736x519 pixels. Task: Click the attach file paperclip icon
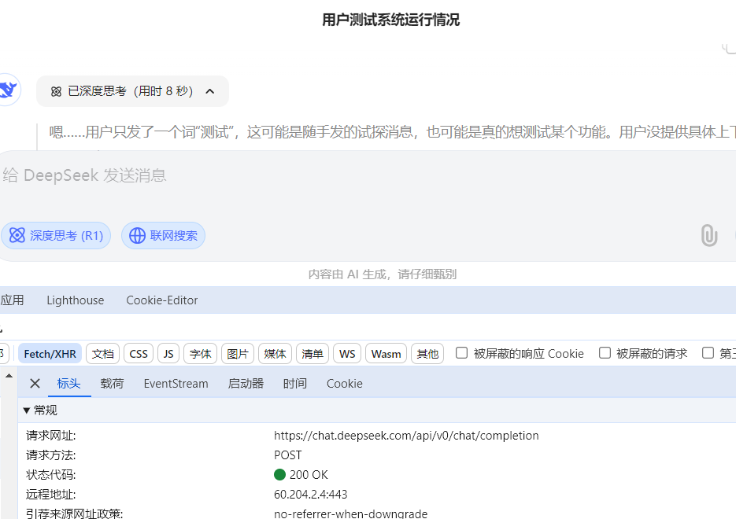coord(708,235)
